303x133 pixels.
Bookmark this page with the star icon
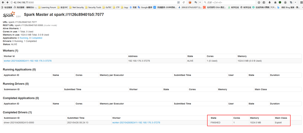259,3
